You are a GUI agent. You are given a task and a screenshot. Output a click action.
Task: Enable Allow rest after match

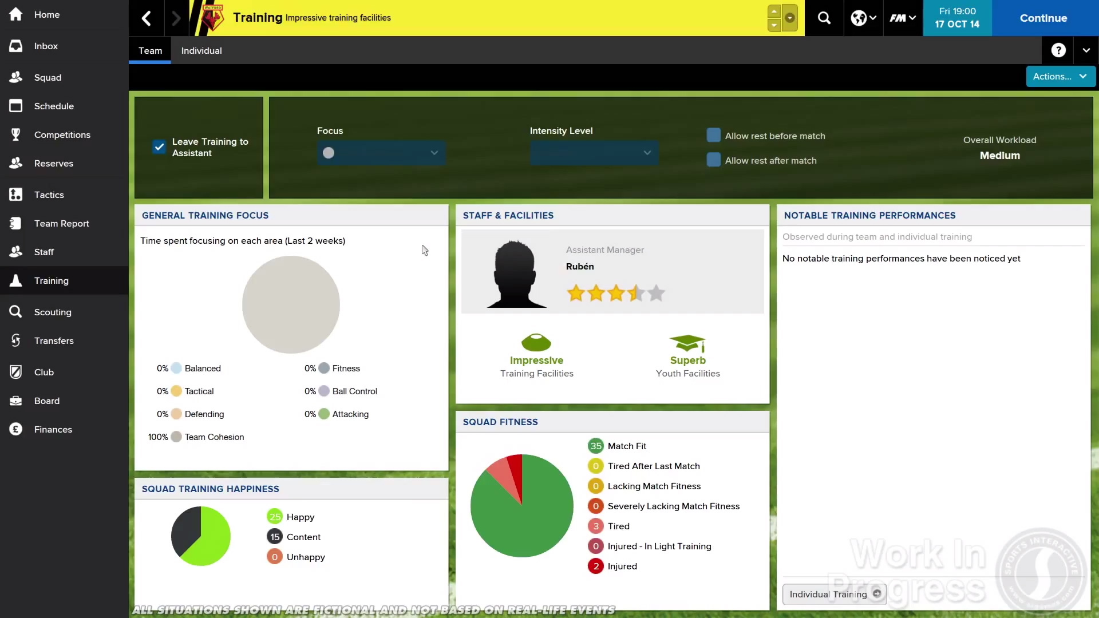pos(714,160)
